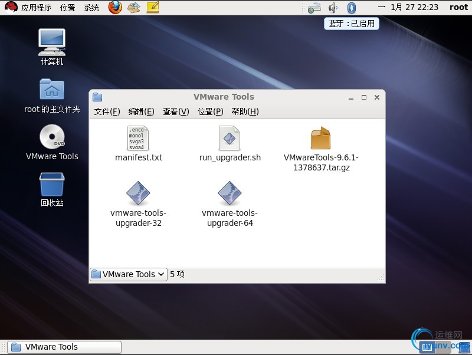Click the volume speaker icon
Screen dimensions: 472x355
pyautogui.click(x=333, y=8)
